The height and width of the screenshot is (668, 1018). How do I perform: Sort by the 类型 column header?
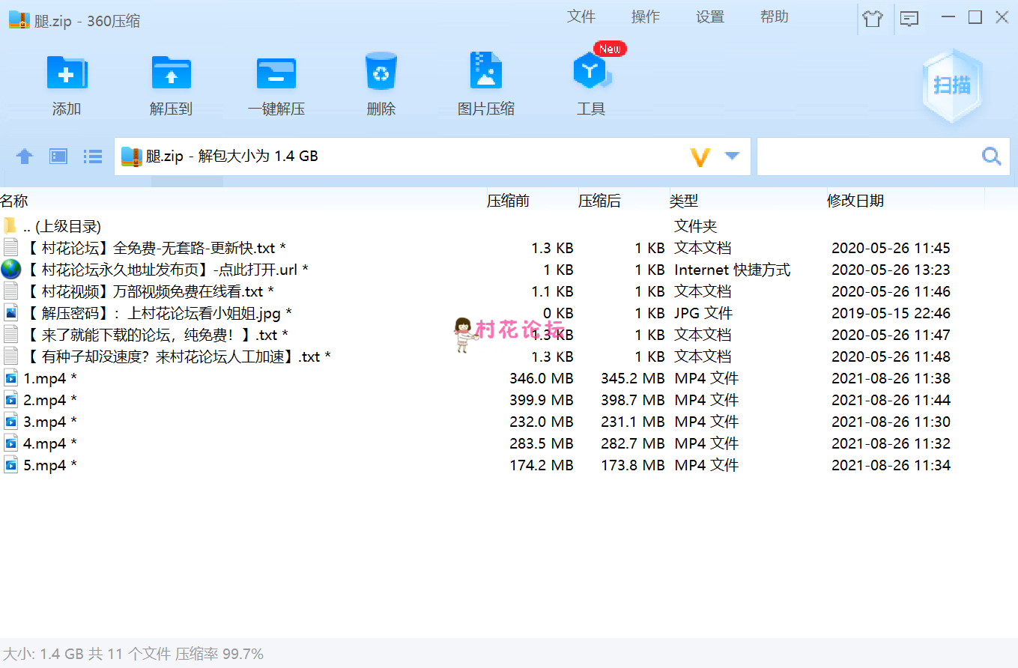tap(684, 201)
